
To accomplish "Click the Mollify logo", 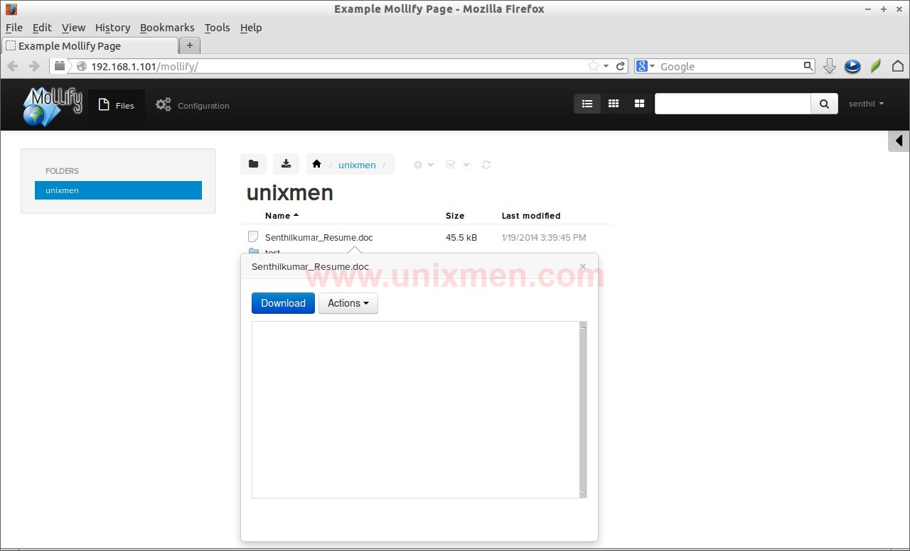I will click(53, 106).
